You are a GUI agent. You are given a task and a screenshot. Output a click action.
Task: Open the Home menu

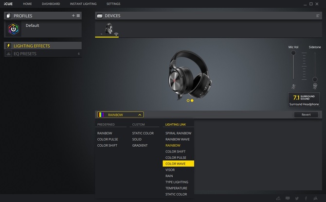(27, 4)
